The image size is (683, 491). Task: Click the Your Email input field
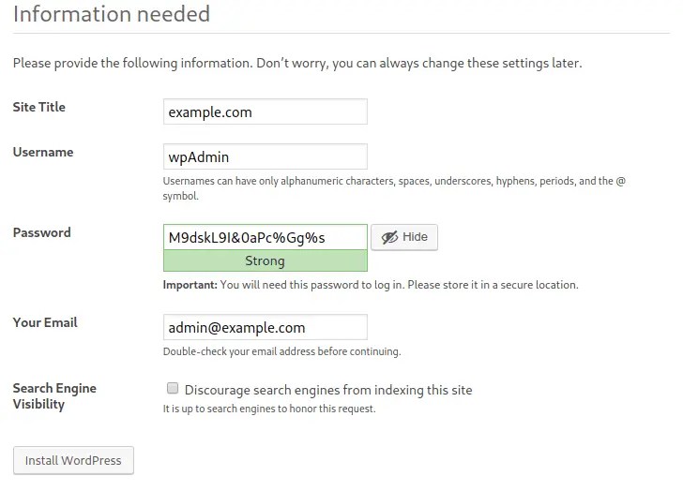coord(266,327)
